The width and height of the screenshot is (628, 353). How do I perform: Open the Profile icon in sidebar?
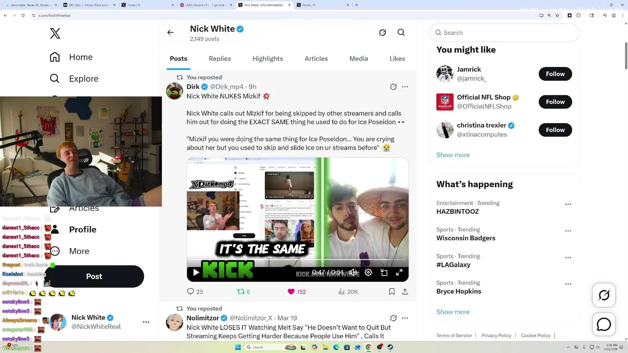[x=55, y=229]
